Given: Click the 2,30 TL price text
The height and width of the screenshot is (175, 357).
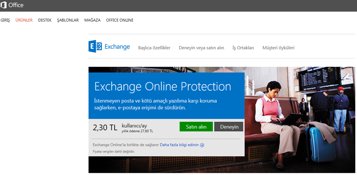Looking at the screenshot, I should tap(105, 127).
